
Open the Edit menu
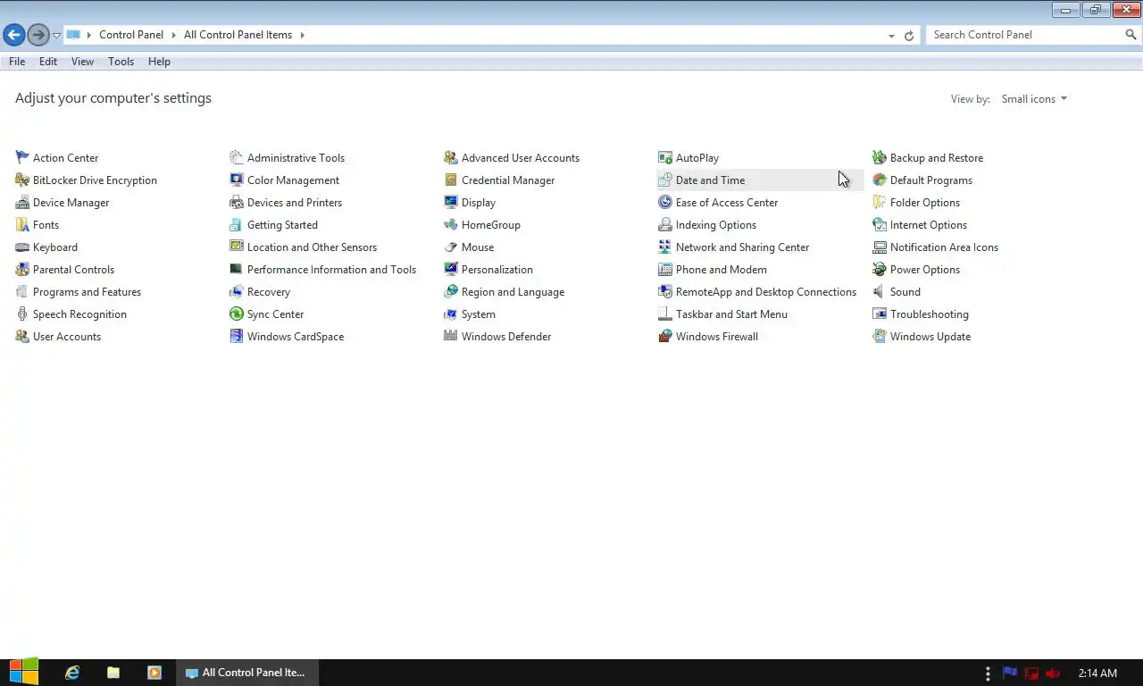(x=48, y=62)
